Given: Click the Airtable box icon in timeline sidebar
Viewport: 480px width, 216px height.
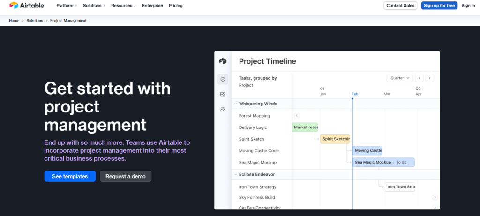Looking at the screenshot, I should coord(223,61).
